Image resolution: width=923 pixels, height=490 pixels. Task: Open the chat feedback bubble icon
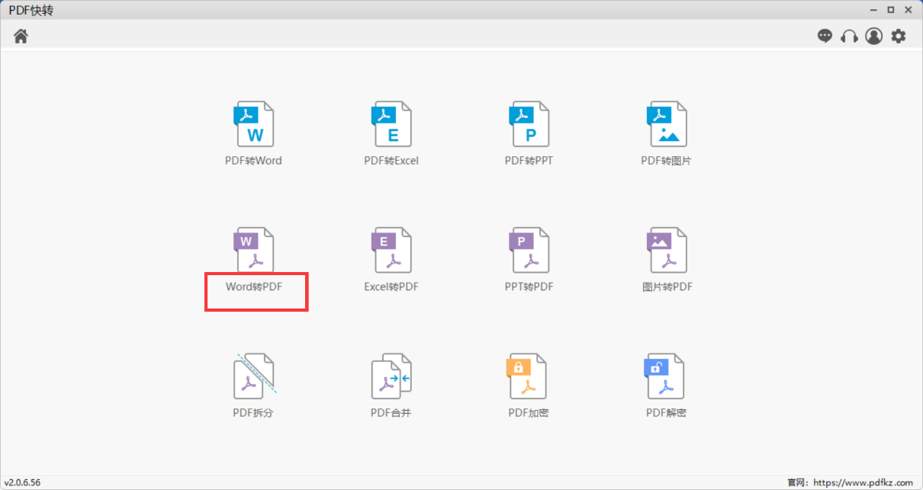[x=825, y=36]
